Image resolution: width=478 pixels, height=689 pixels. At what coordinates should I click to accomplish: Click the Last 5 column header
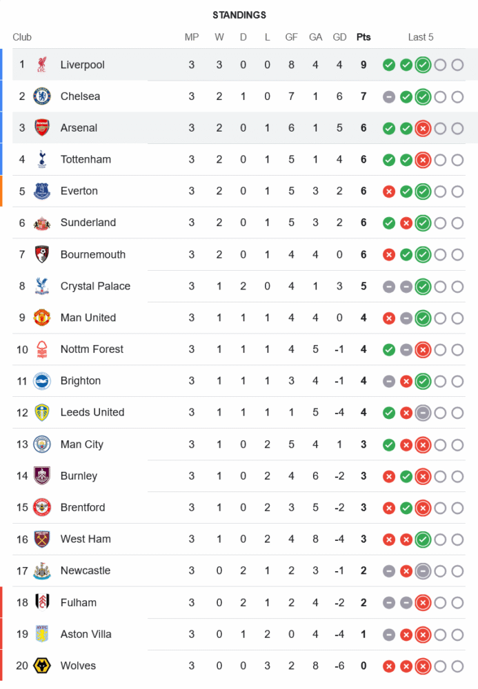coord(421,37)
